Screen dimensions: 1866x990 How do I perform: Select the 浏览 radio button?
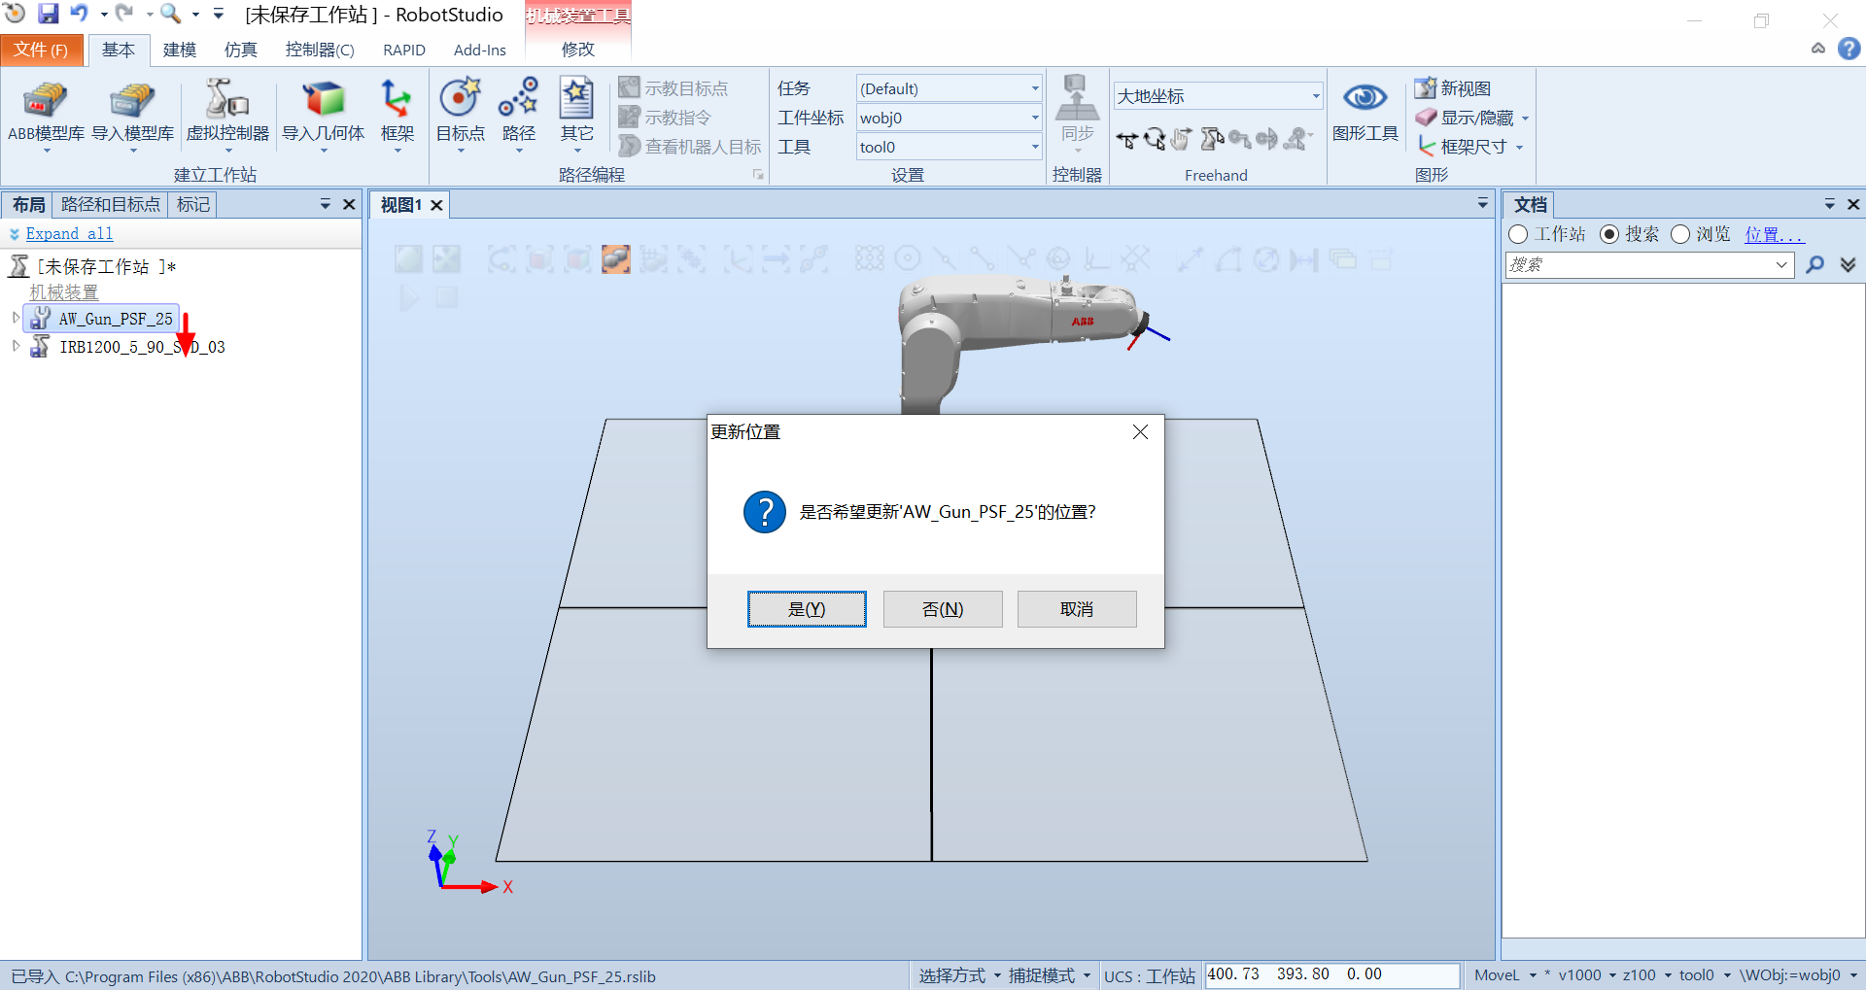tap(1680, 234)
